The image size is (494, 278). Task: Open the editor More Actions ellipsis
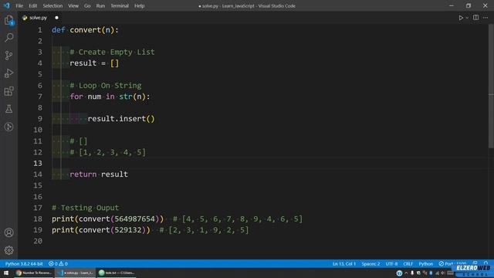point(486,18)
